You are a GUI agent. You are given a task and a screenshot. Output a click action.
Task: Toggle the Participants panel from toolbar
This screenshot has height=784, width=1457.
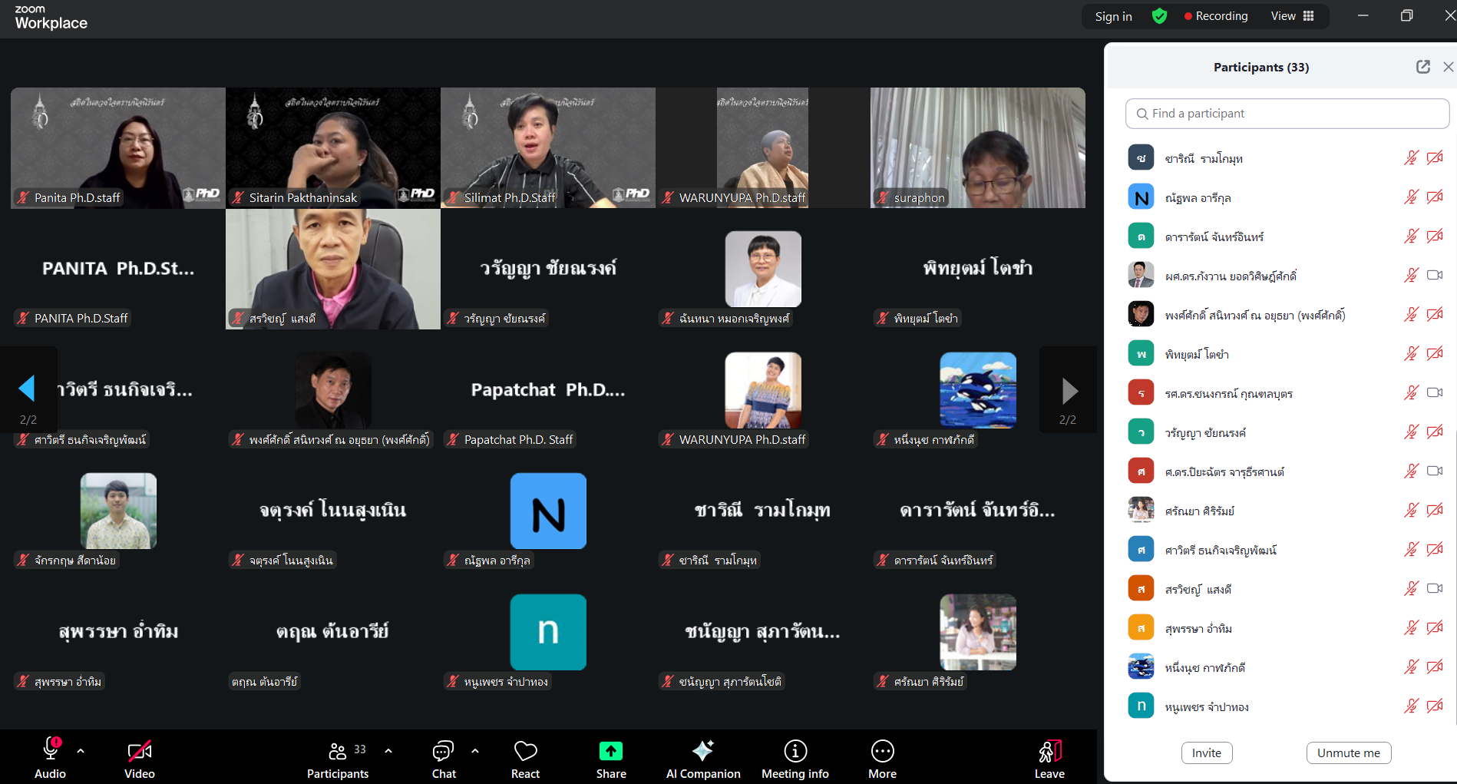click(x=338, y=751)
